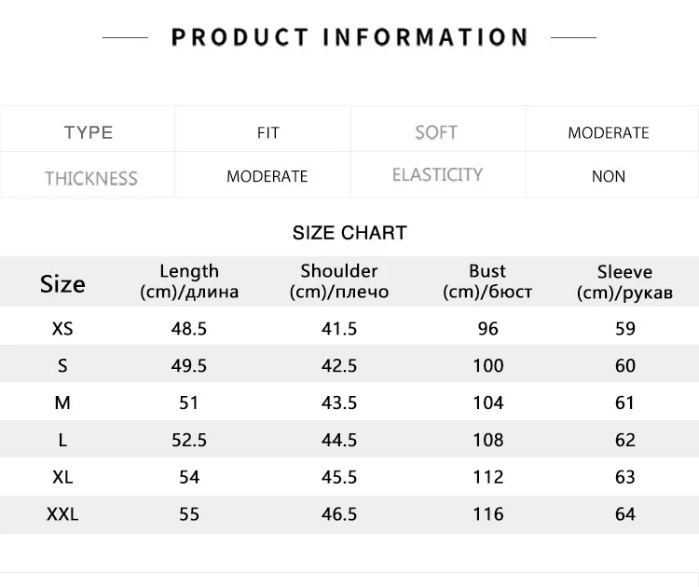
Task: Click the Size column header
Action: (62, 284)
